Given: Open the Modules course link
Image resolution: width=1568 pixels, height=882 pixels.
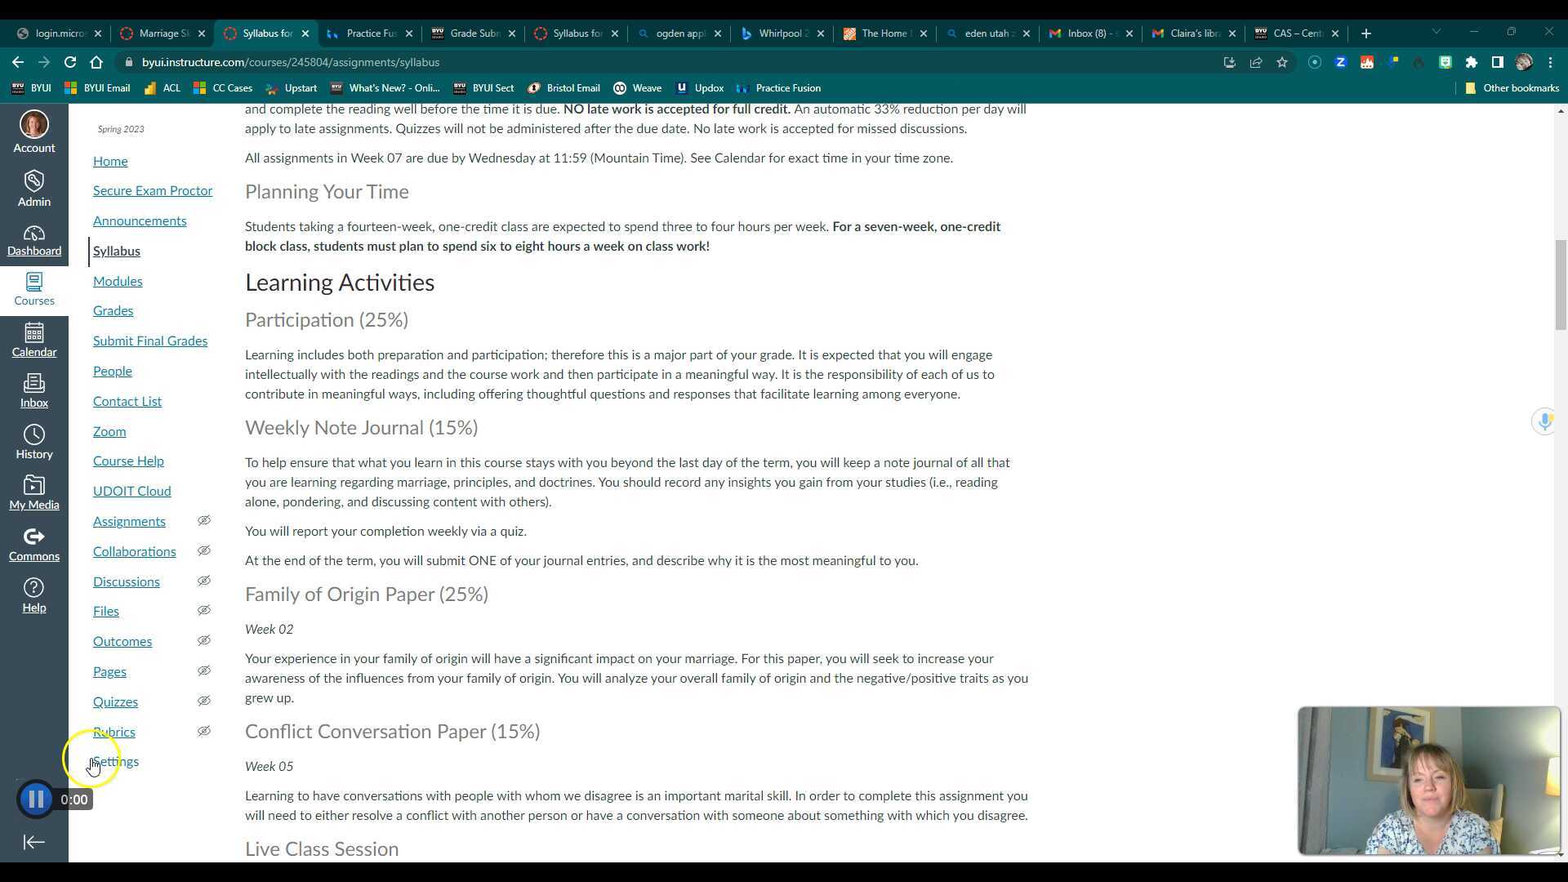Looking at the screenshot, I should (x=118, y=281).
